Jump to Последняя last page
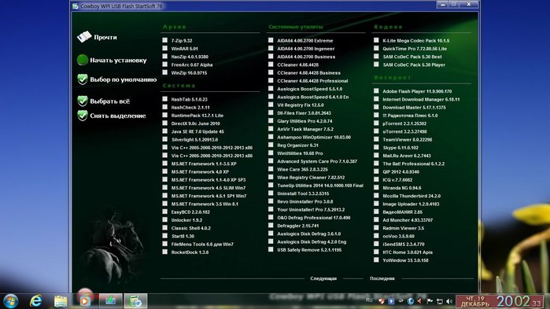 click(x=382, y=278)
